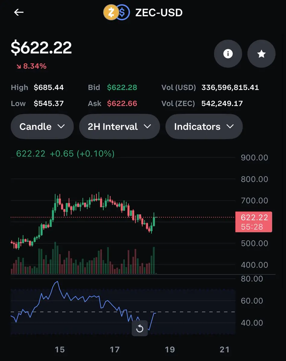
Task: Tap the 40.00 RSI axis label
Action: click(252, 323)
